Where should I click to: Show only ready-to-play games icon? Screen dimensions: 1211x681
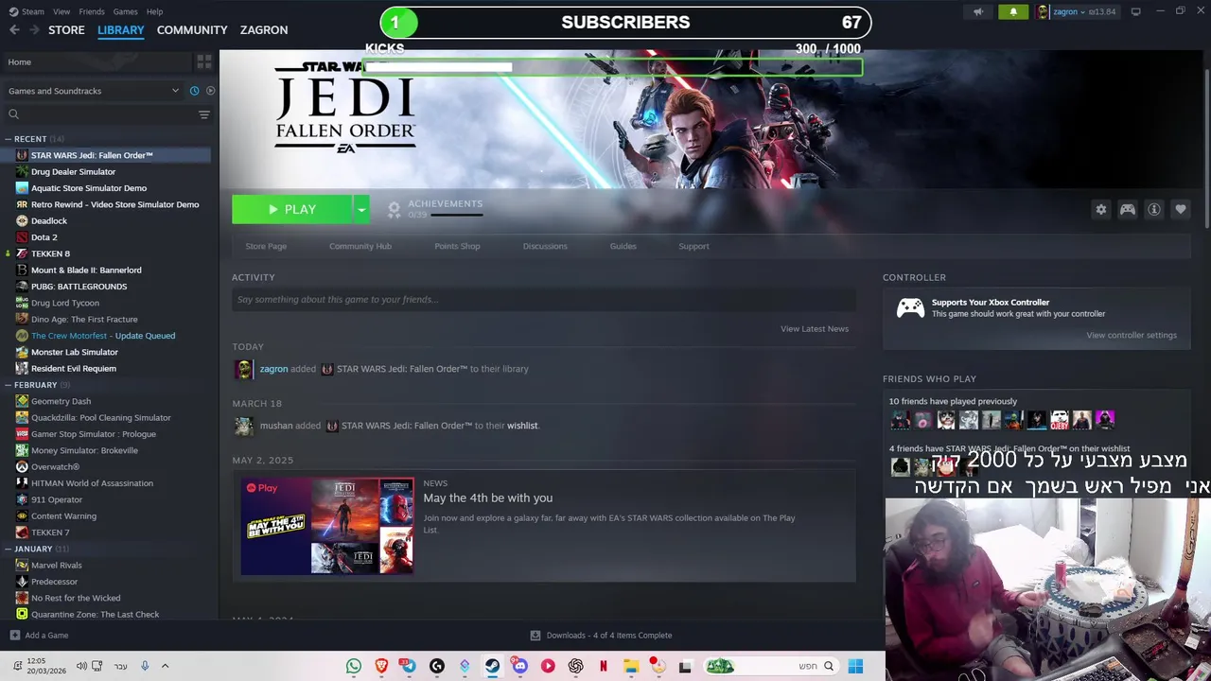point(210,91)
